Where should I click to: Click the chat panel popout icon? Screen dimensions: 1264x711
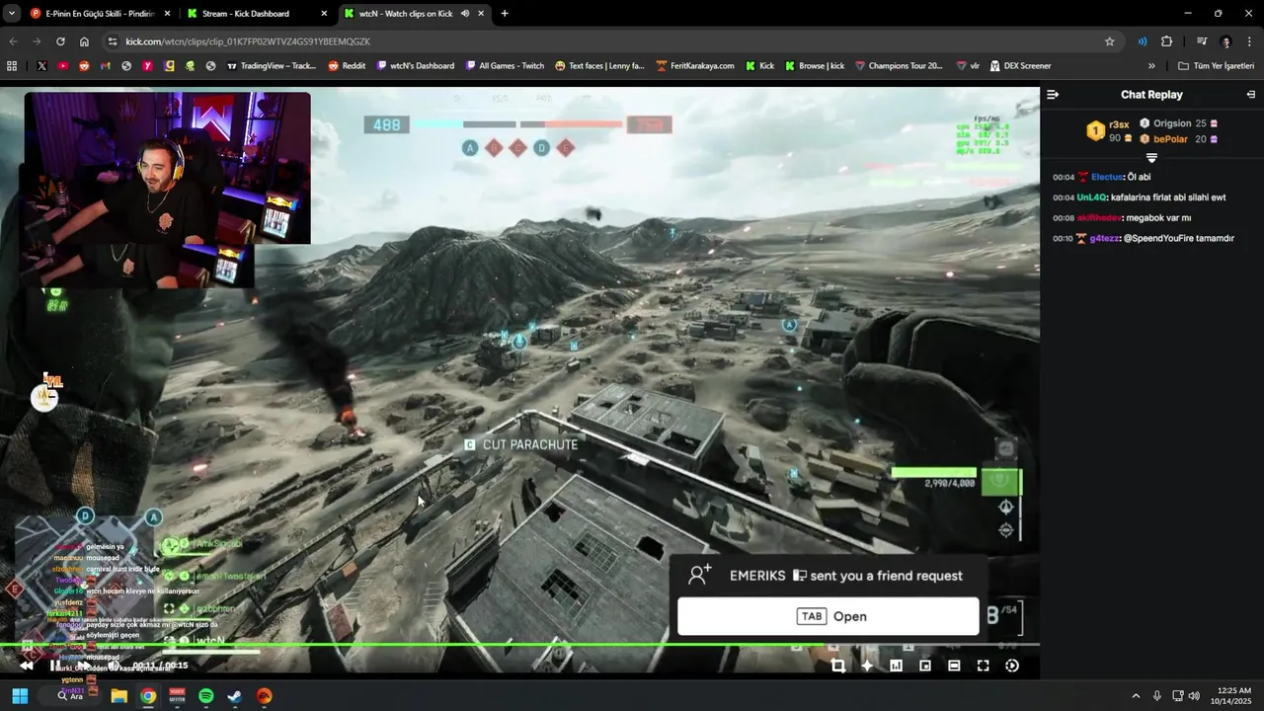click(1251, 95)
